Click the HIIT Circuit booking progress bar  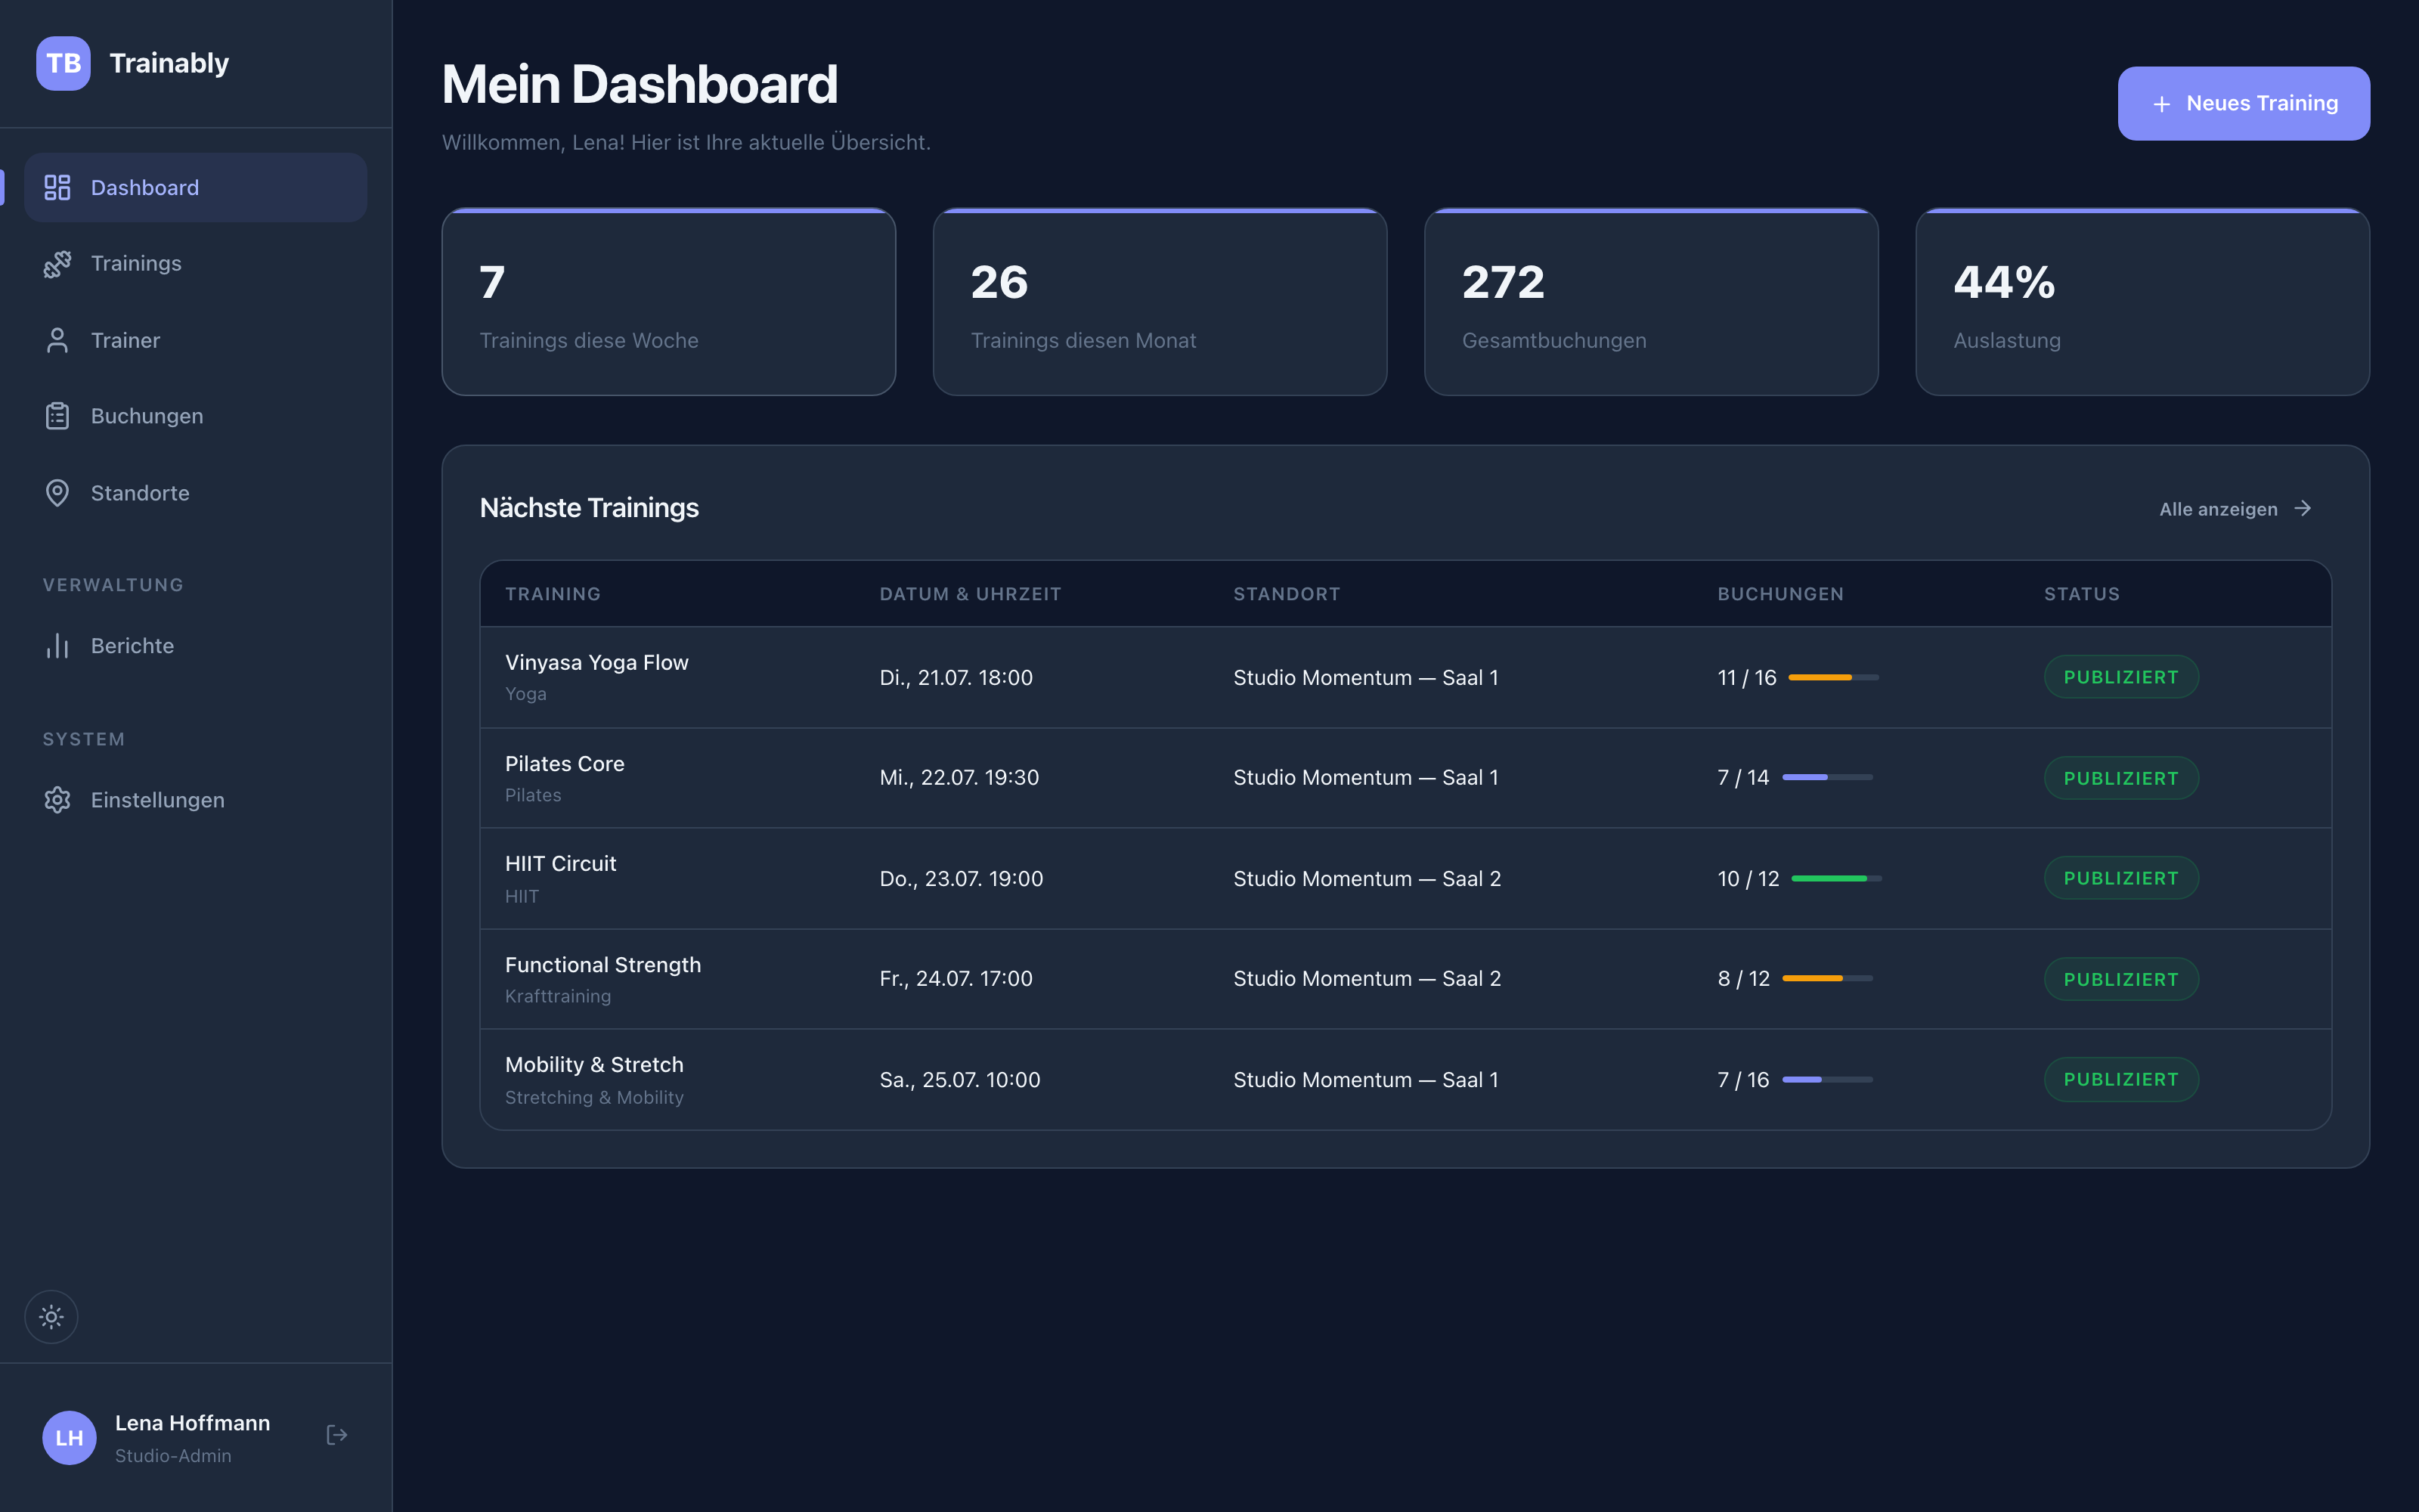[1836, 878]
